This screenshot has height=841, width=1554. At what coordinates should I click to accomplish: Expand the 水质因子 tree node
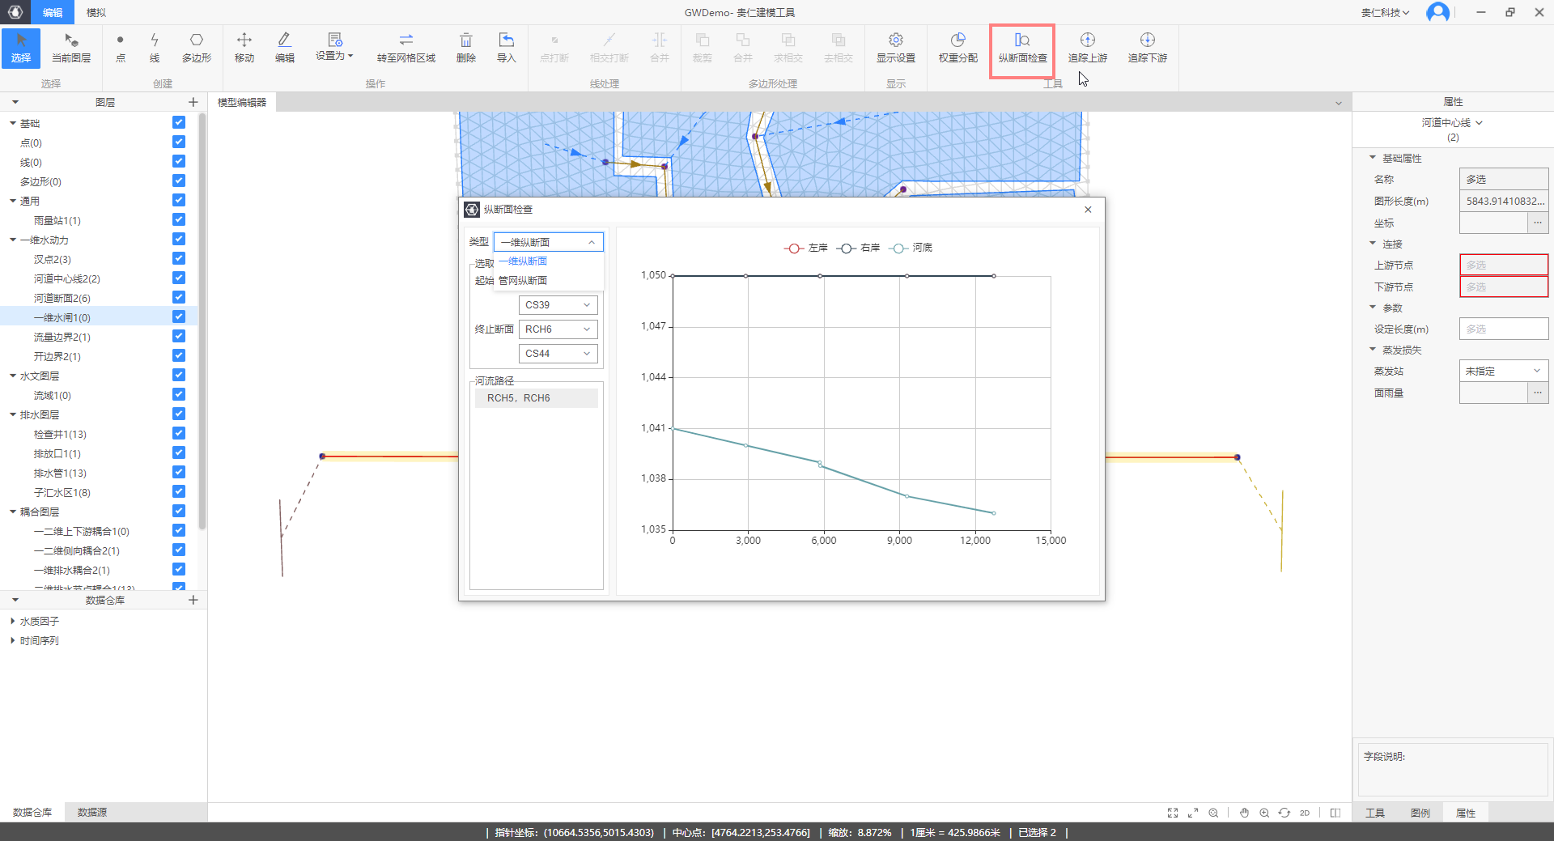pos(13,621)
